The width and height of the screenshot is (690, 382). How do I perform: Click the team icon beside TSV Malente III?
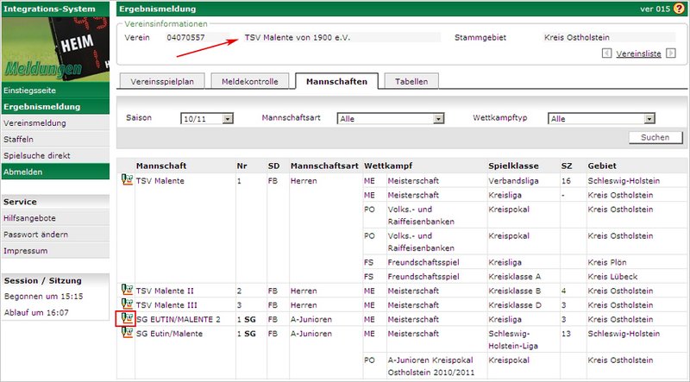pos(126,305)
